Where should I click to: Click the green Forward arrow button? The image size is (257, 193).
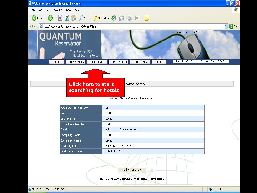point(50,18)
